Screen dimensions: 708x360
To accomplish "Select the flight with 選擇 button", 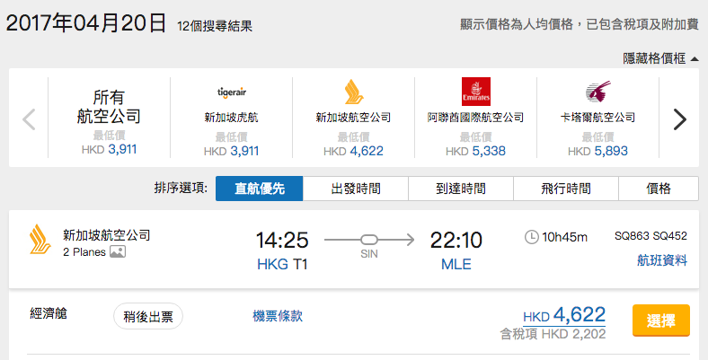I will click(661, 320).
